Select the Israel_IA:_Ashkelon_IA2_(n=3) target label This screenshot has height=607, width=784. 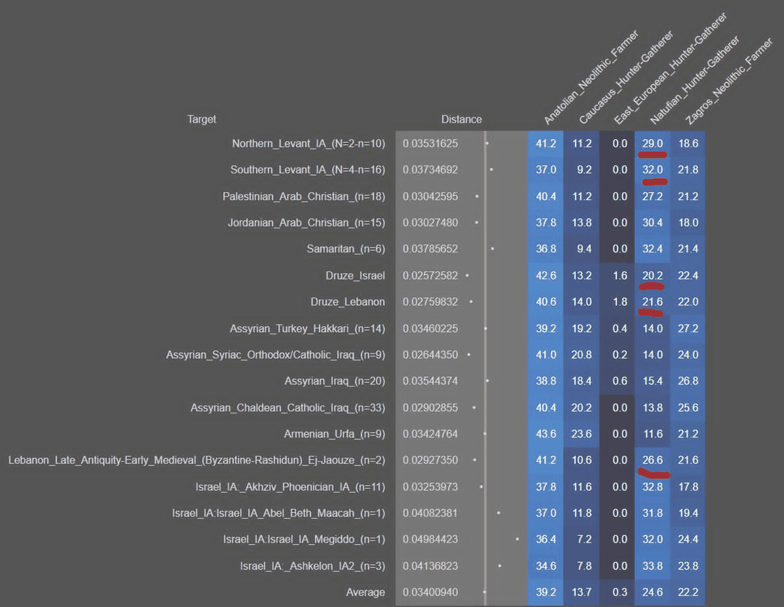click(312, 566)
